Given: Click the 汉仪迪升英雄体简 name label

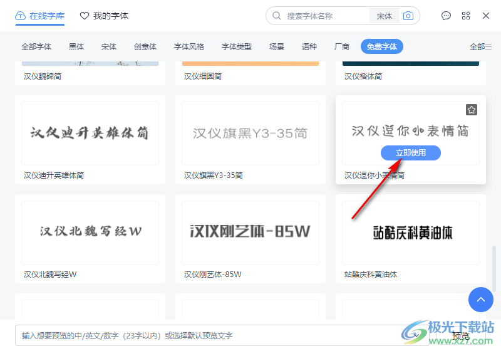Looking at the screenshot, I should coord(54,175).
